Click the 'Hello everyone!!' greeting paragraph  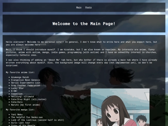coord(82,43)
